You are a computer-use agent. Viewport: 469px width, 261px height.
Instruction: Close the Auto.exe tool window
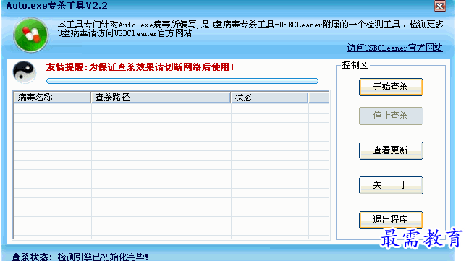440,6
